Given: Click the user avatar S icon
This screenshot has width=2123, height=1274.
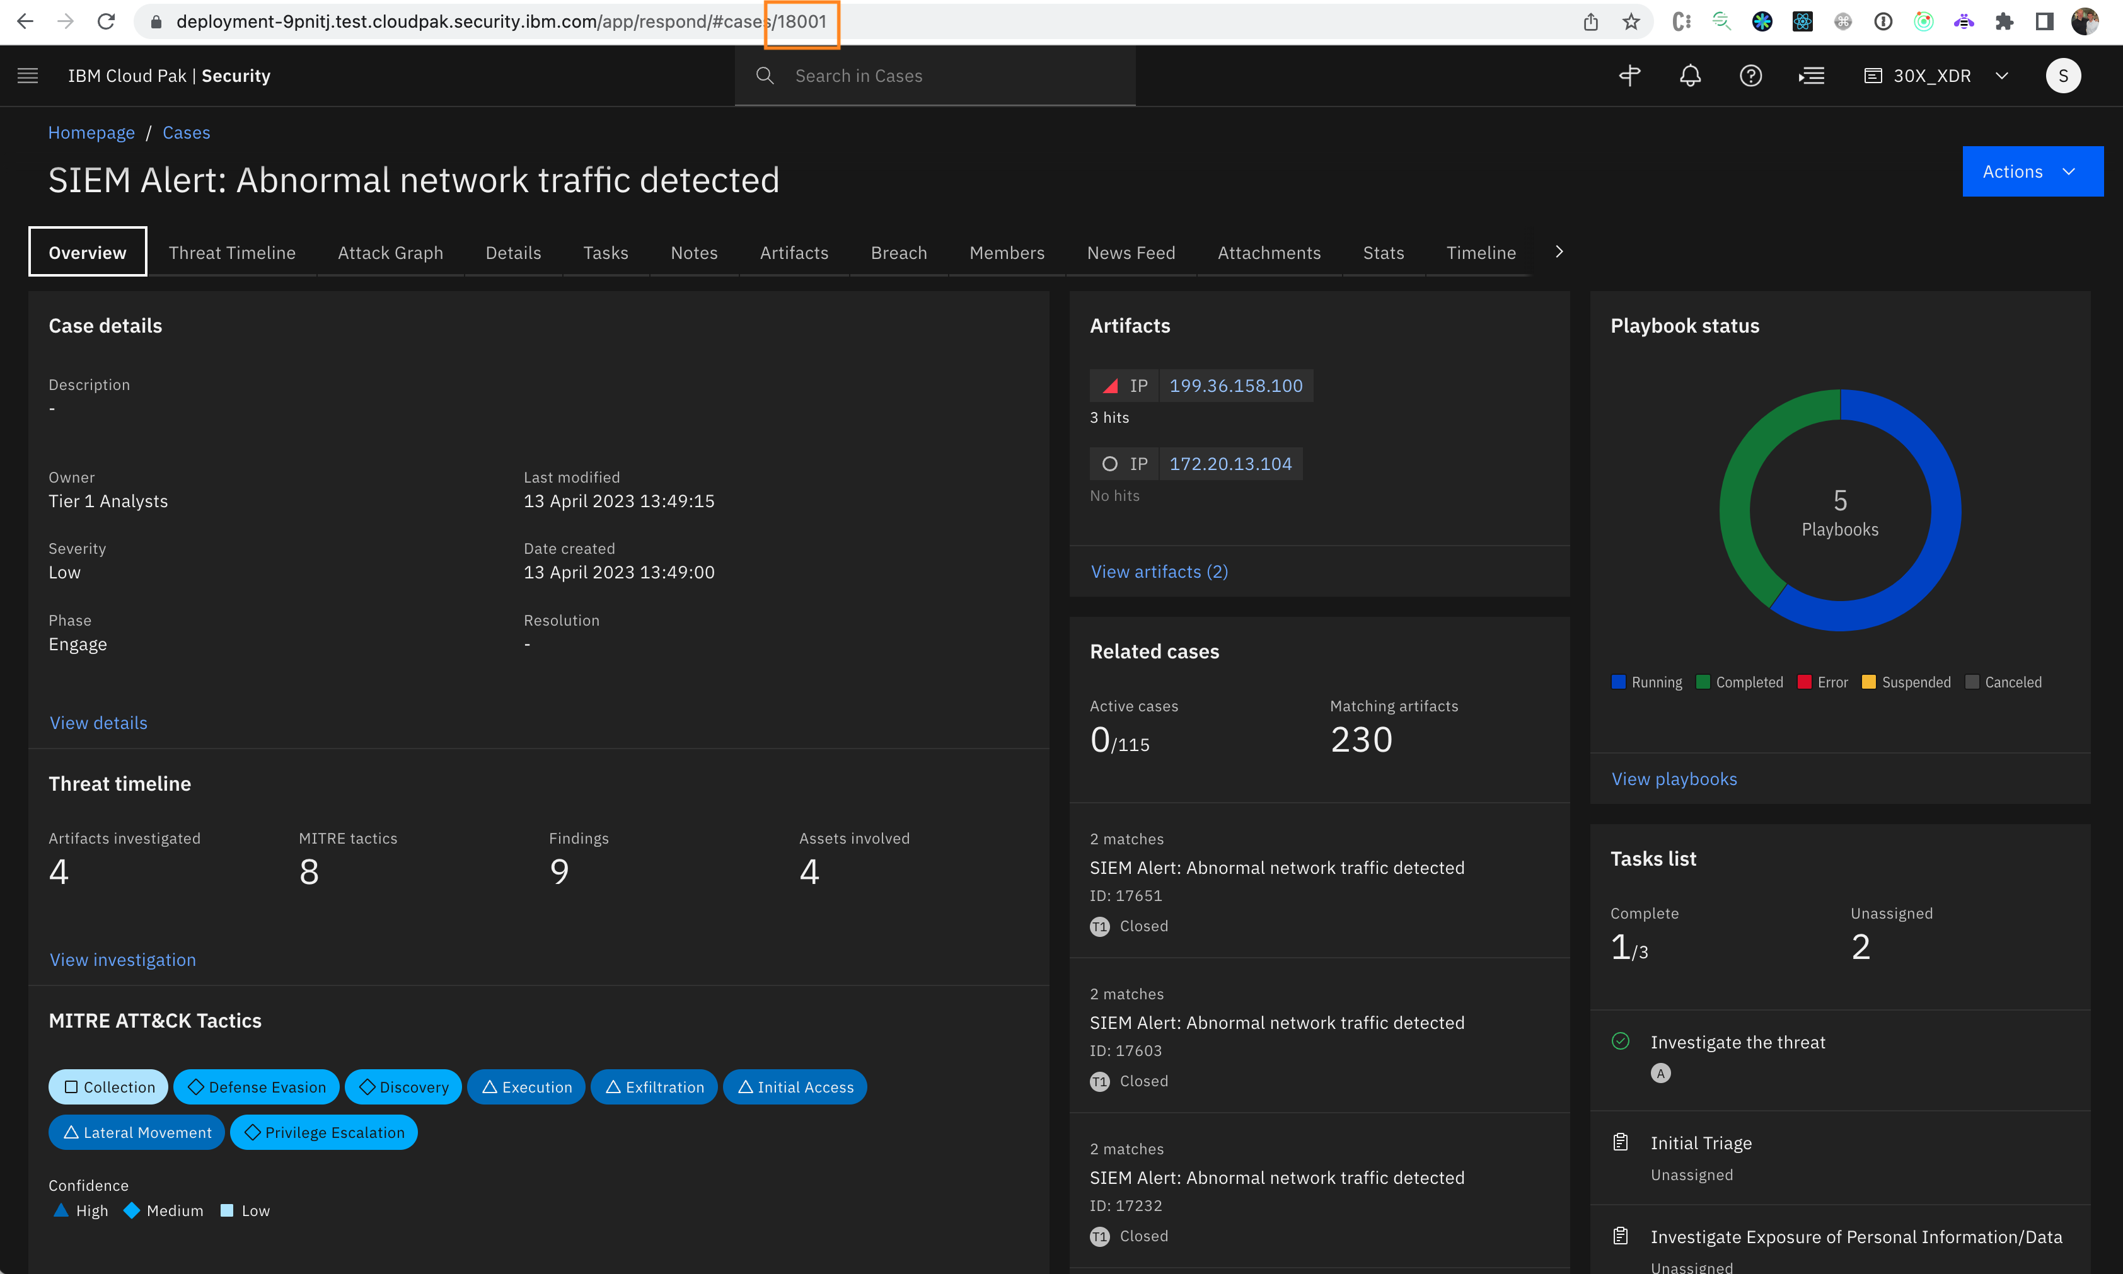Looking at the screenshot, I should (2063, 76).
